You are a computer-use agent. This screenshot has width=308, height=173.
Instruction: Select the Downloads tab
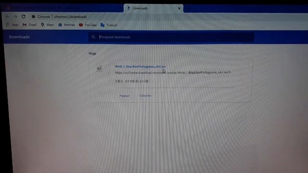153,8
